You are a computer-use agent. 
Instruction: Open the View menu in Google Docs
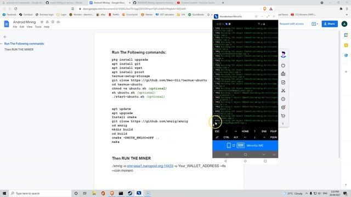(x=30, y=27)
